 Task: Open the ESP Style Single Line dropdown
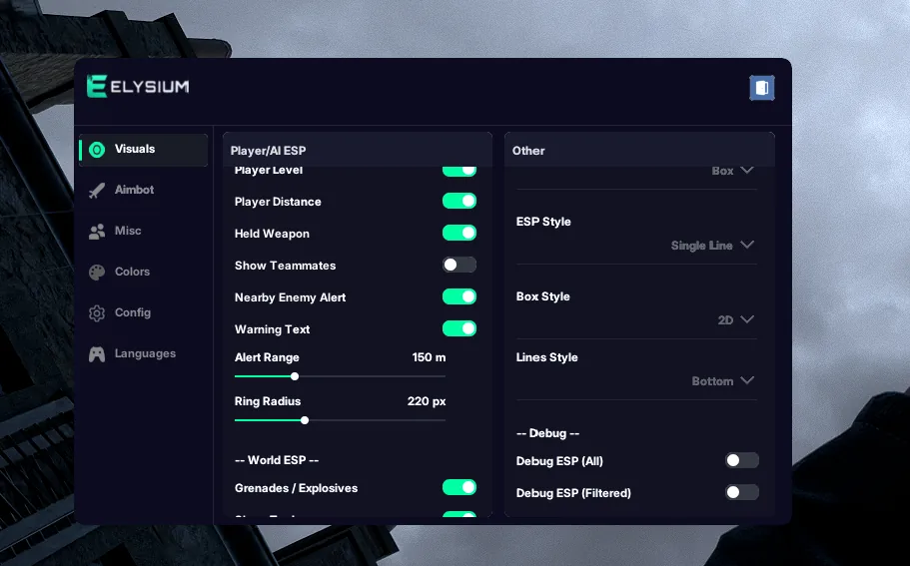click(712, 246)
